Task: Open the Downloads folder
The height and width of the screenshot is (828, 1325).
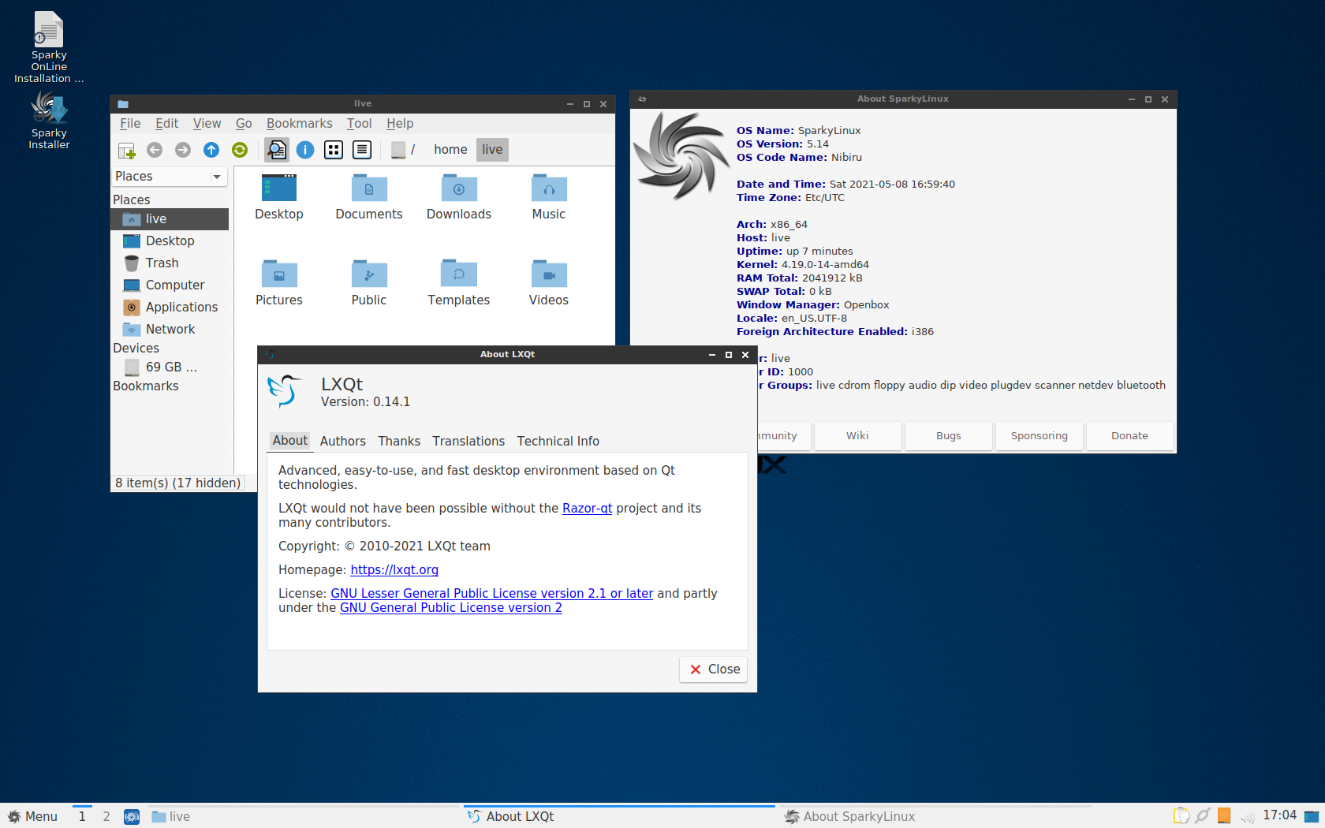Action: [458, 197]
